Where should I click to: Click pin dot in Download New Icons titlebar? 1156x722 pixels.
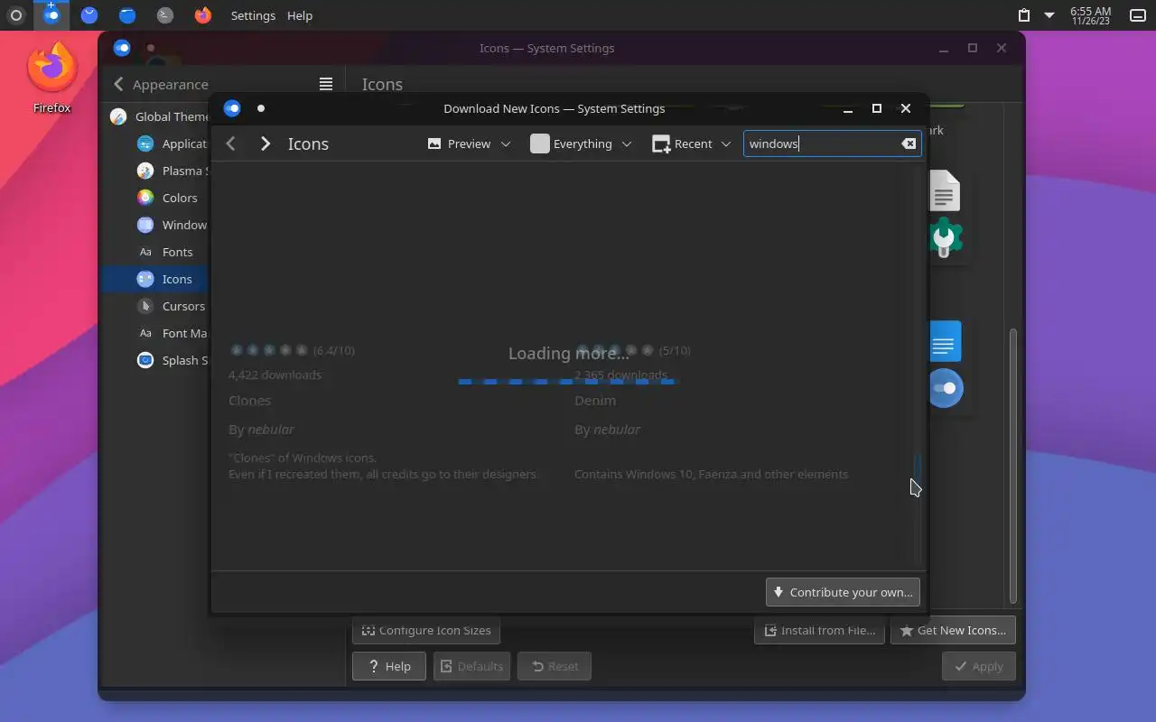pyautogui.click(x=261, y=108)
